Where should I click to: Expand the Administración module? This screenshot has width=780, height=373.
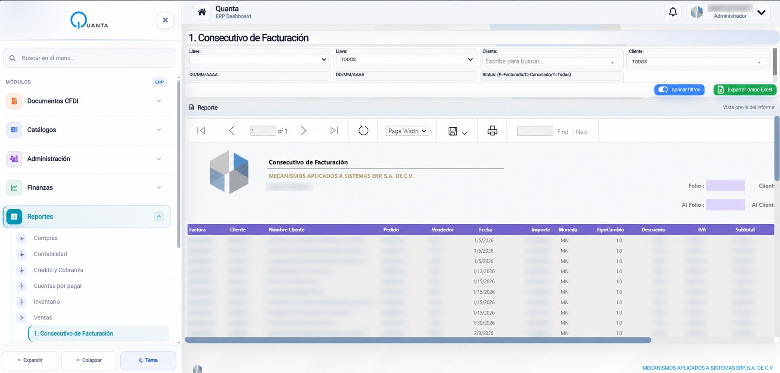(x=159, y=159)
